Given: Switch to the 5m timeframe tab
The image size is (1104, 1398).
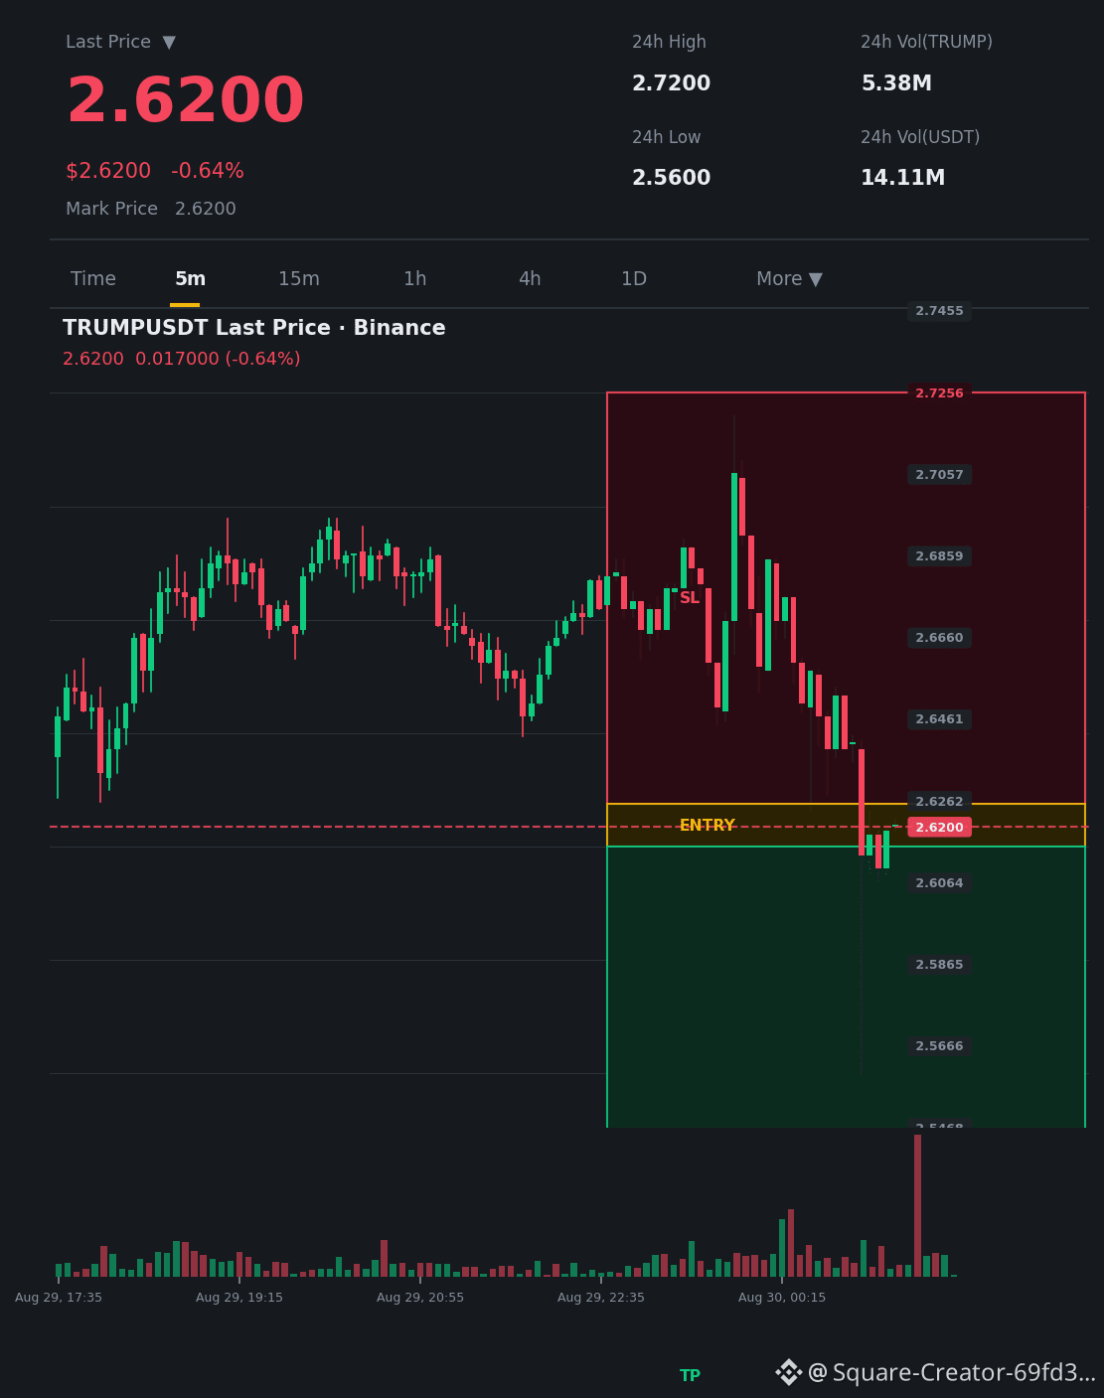Looking at the screenshot, I should click(190, 279).
